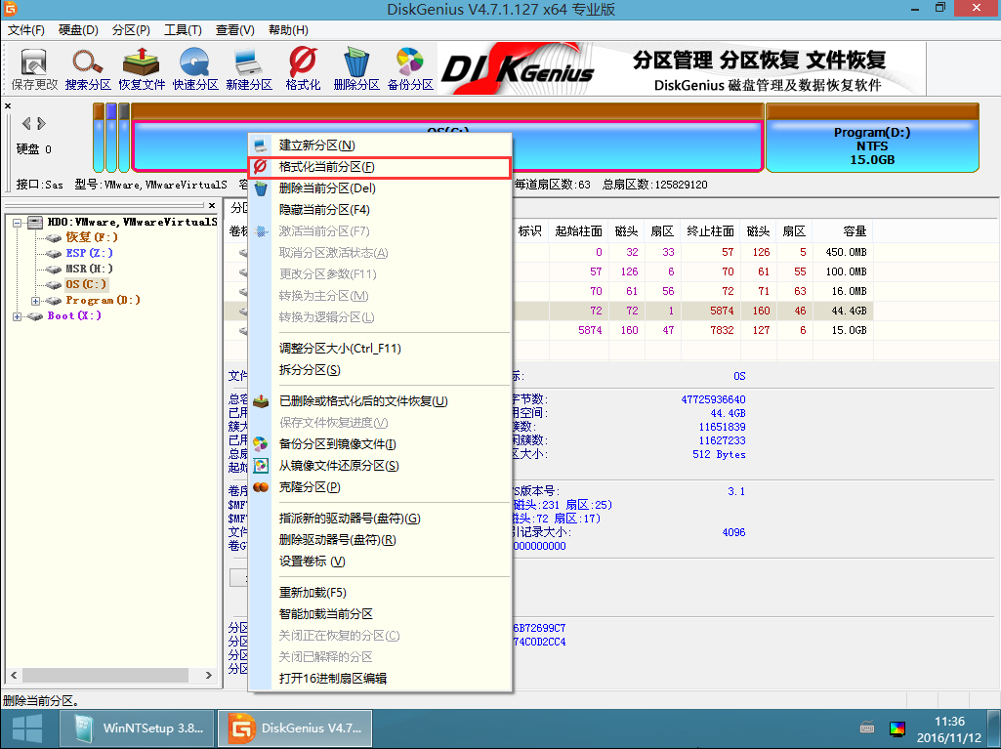Choose 重新加载(F5) menu entry
Image resolution: width=1001 pixels, height=749 pixels.
(x=381, y=593)
